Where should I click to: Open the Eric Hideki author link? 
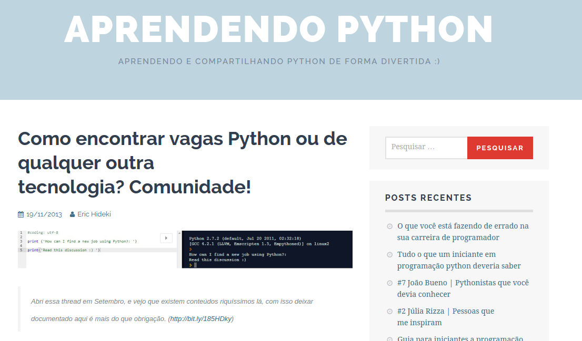click(x=94, y=214)
